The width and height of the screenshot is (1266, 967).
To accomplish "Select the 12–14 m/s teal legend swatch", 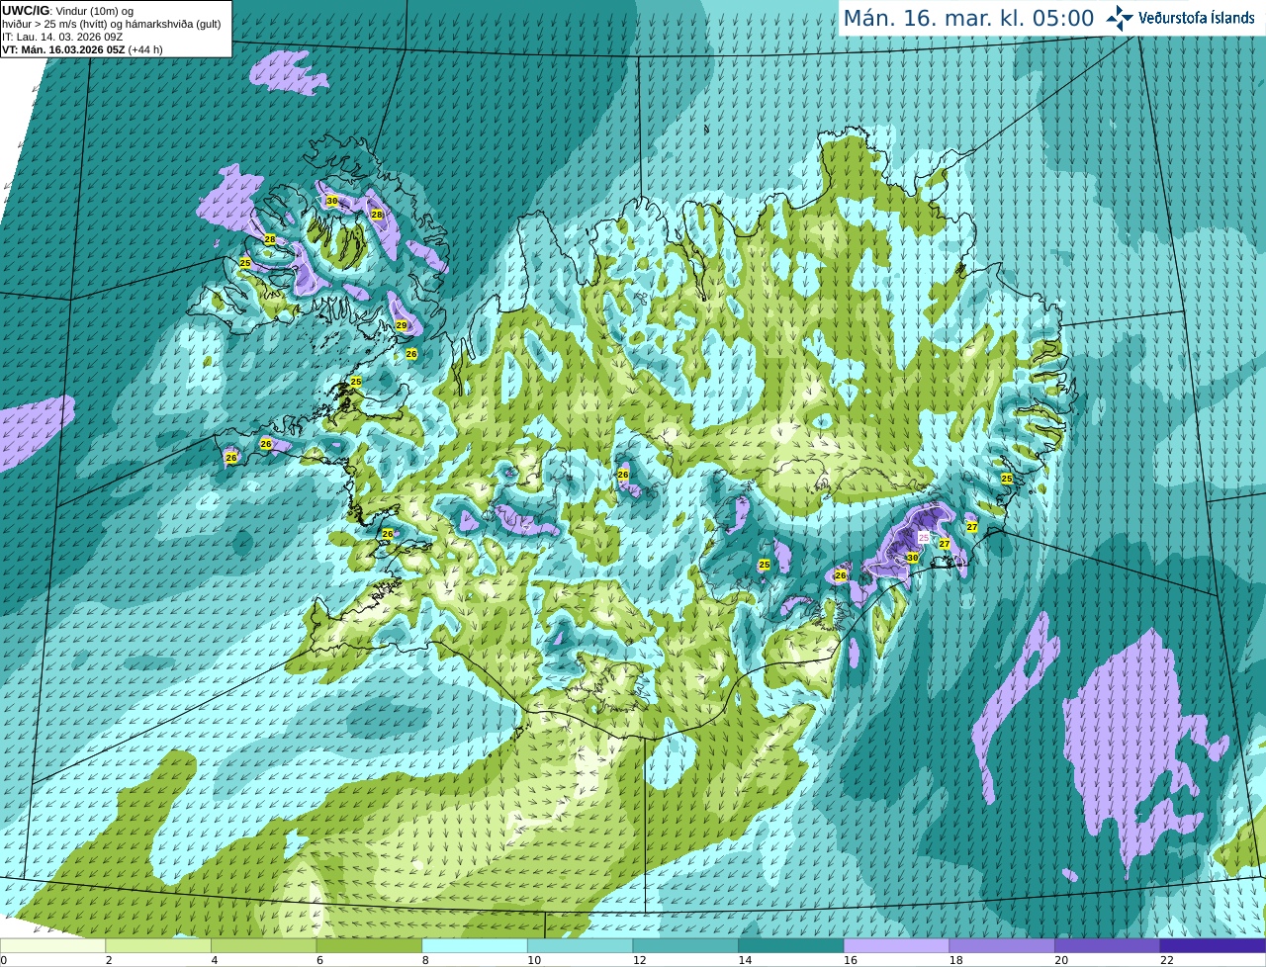I will click(685, 946).
